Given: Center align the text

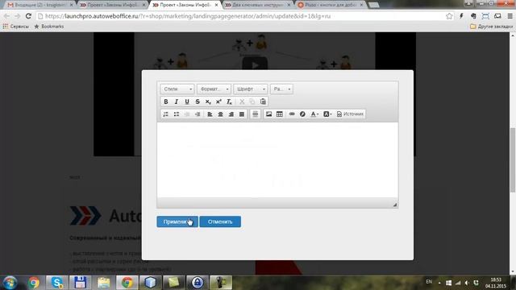Looking at the screenshot, I should coord(220,114).
